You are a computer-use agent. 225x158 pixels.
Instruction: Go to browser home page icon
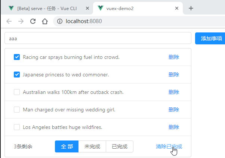click(x=45, y=21)
